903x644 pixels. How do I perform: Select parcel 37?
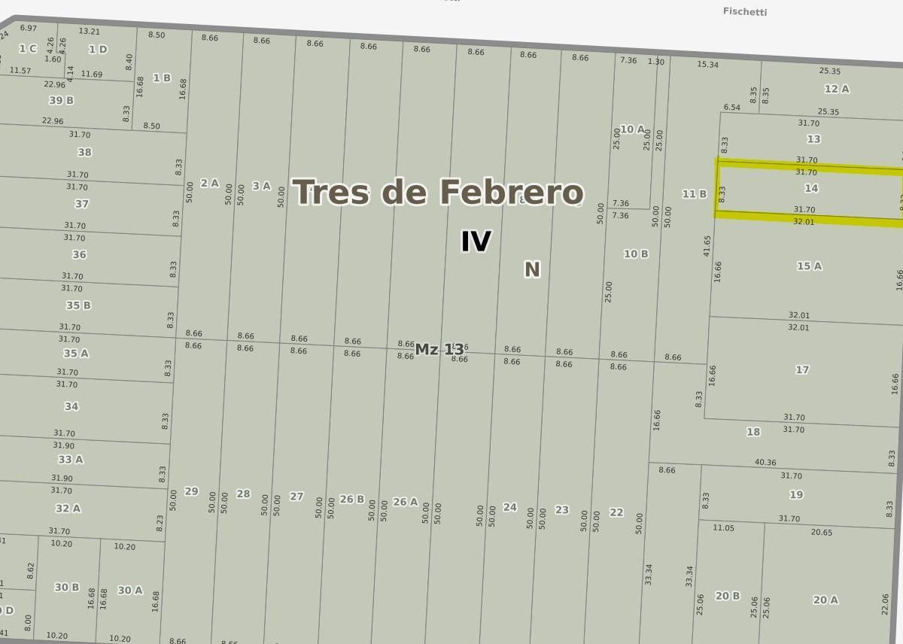81,204
